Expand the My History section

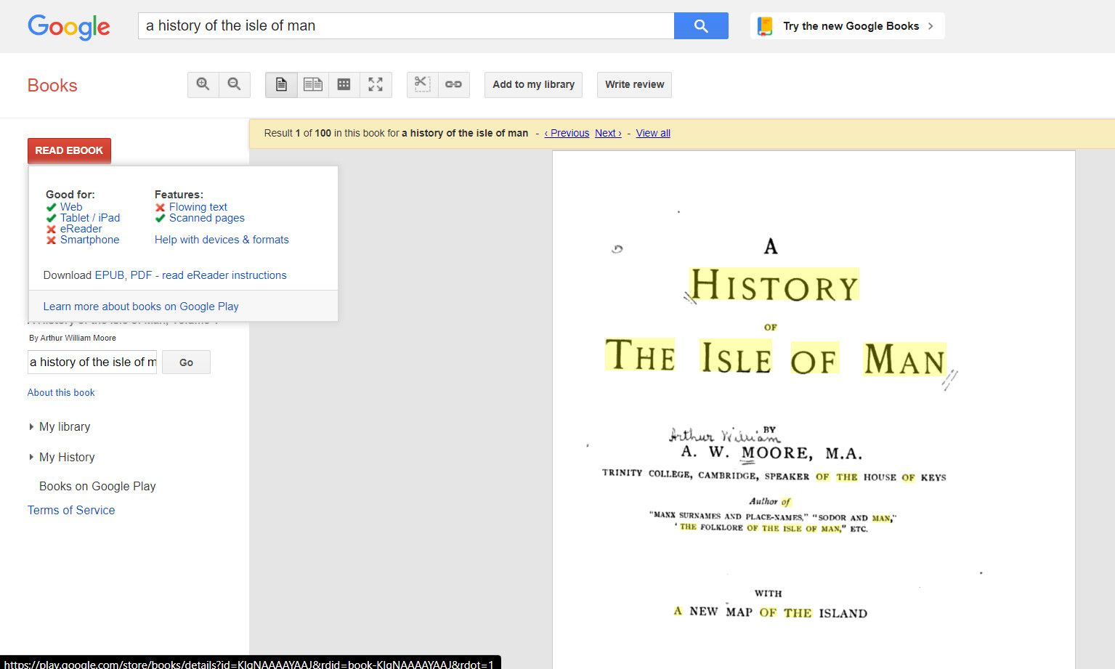(67, 457)
